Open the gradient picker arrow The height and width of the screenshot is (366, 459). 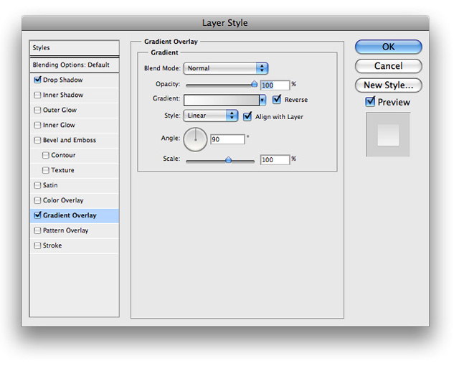coord(262,100)
